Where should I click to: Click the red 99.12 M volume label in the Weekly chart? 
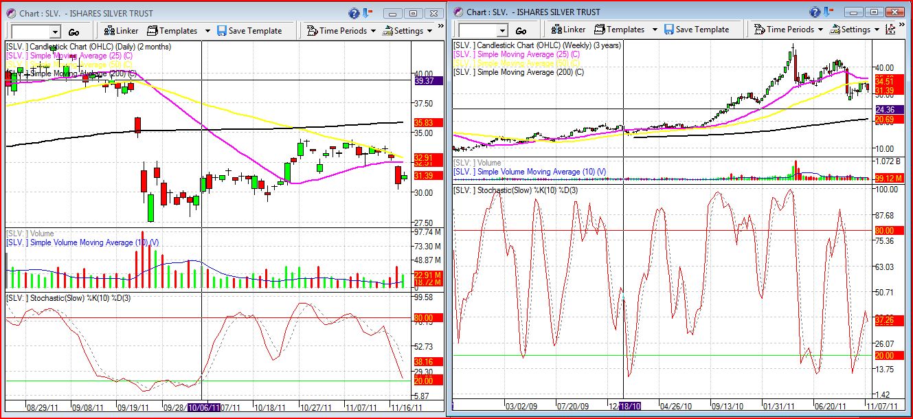(888, 178)
